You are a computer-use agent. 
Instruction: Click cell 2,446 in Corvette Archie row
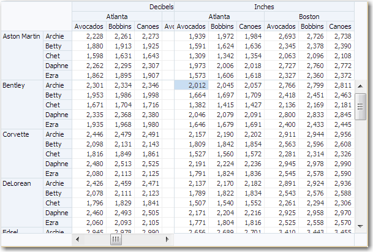[x=89, y=134]
